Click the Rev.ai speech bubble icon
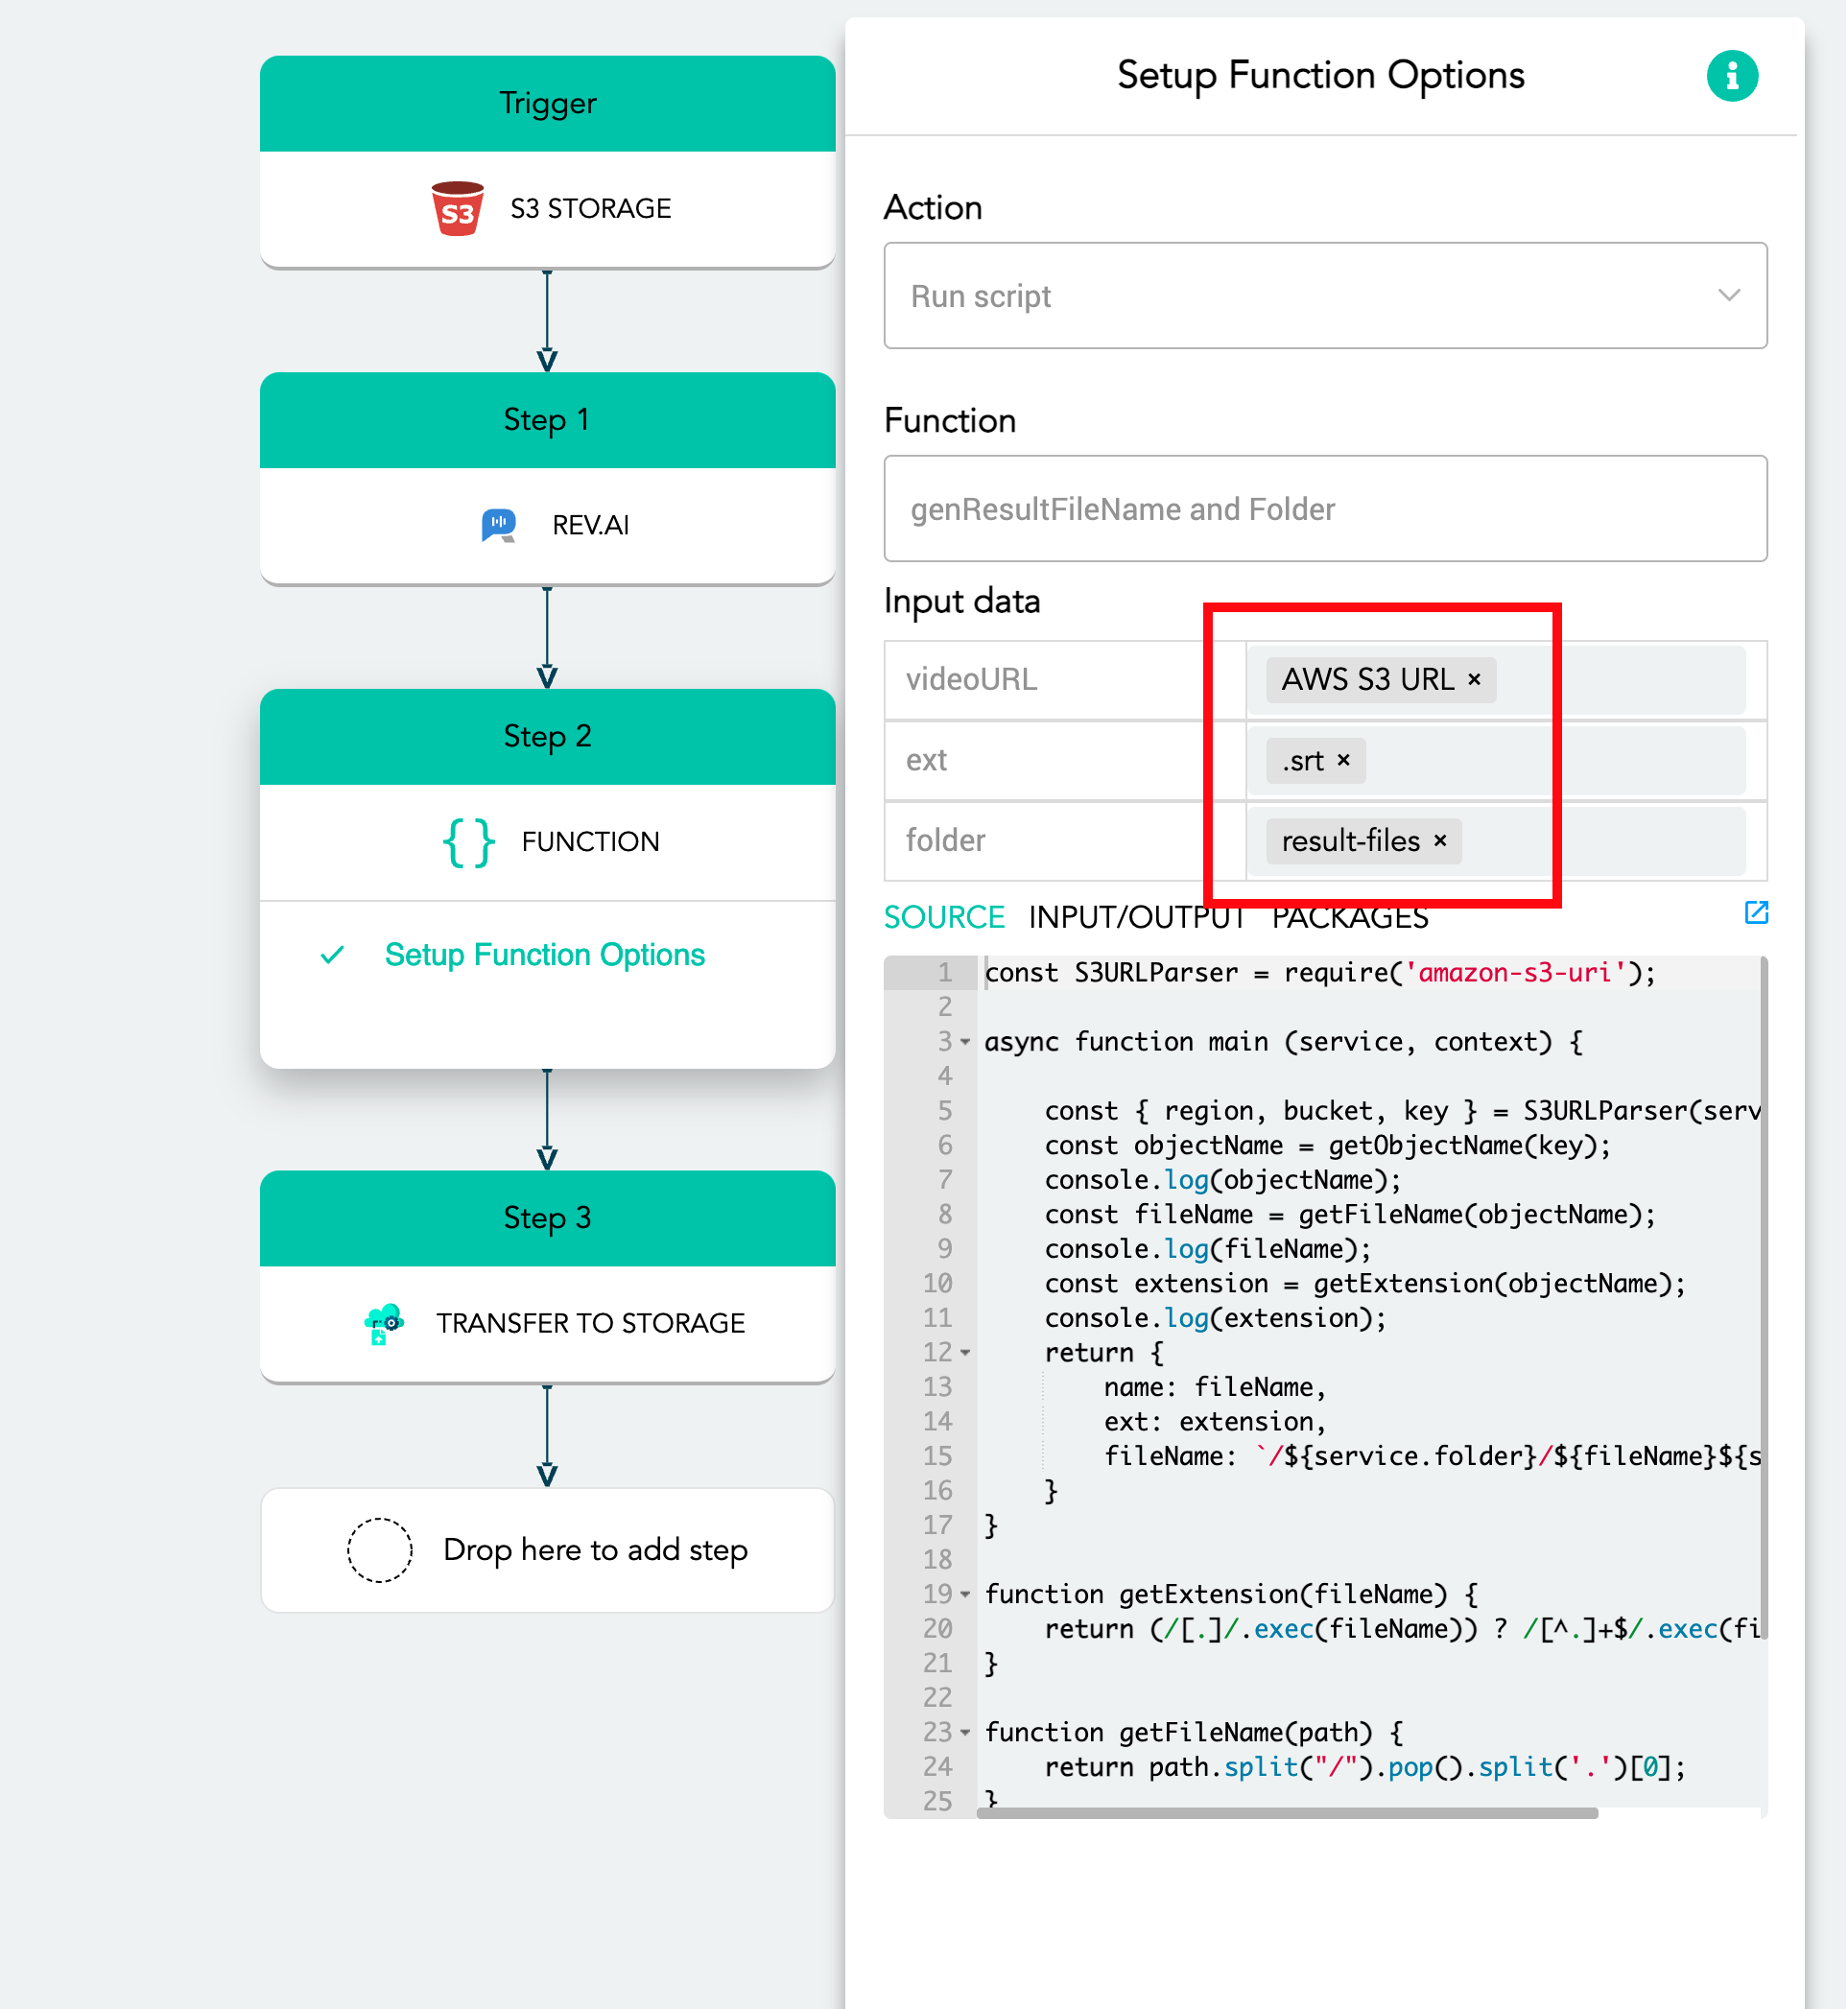The height and width of the screenshot is (2009, 1848). tap(498, 525)
